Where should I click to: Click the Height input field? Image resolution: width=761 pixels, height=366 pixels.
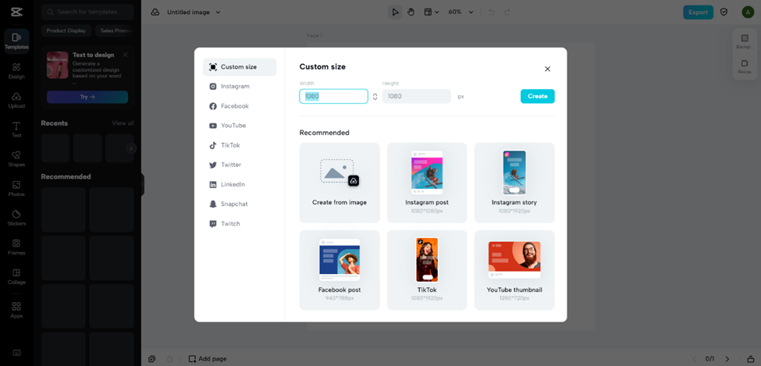click(417, 96)
